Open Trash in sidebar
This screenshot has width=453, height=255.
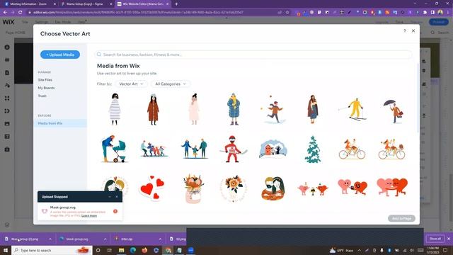pos(42,96)
